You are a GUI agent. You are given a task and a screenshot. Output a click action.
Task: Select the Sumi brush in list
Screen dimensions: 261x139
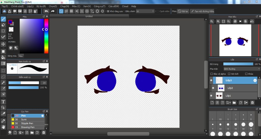click(x=24, y=119)
